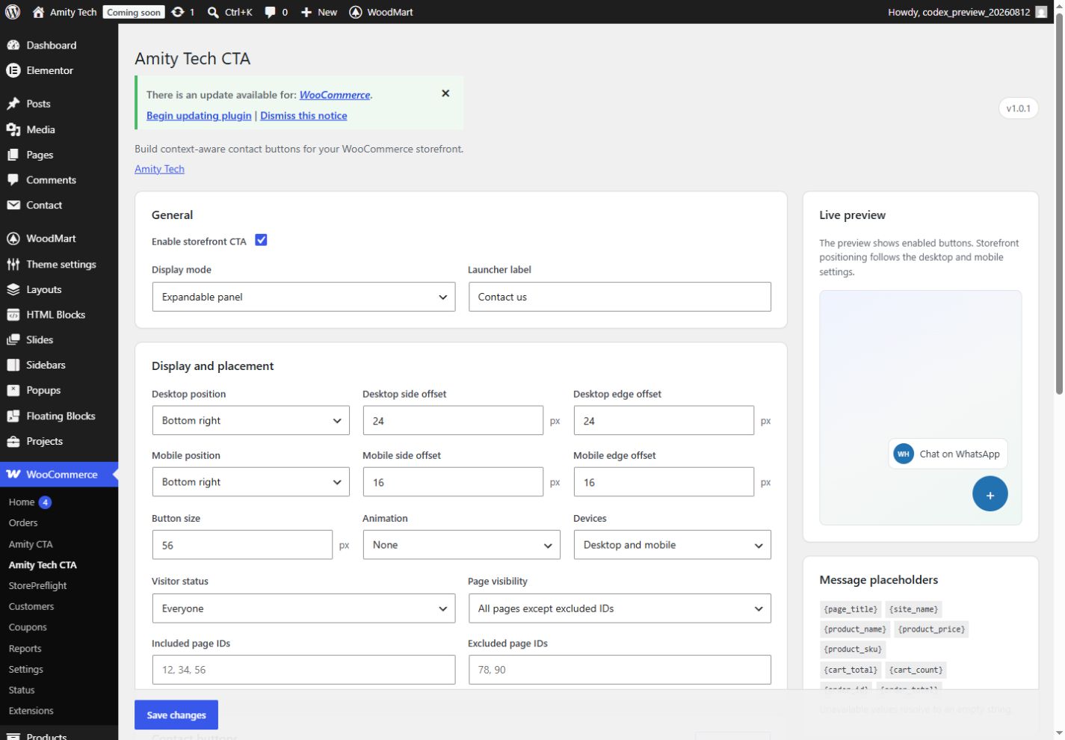The width and height of the screenshot is (1065, 740).
Task: Open the Desktop position dropdown
Action: pyautogui.click(x=250, y=421)
